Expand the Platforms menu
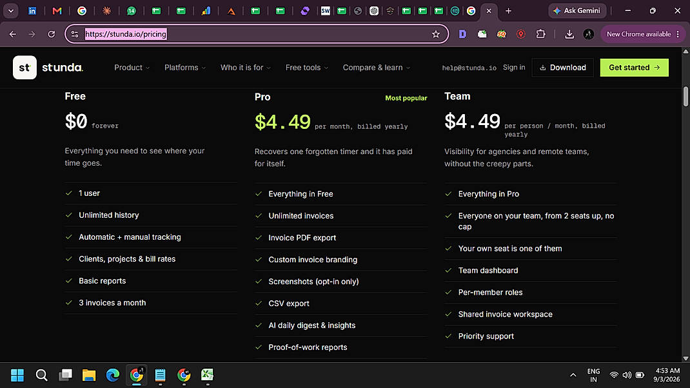This screenshot has height=388, width=690. [185, 67]
